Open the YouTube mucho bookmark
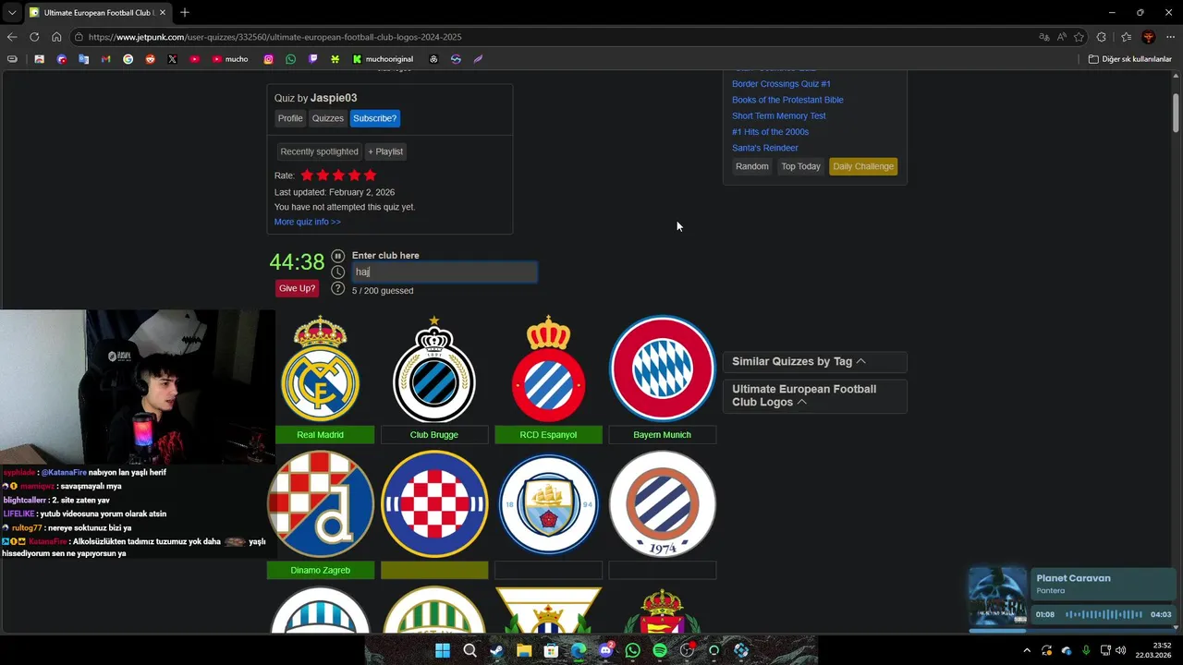Image resolution: width=1183 pixels, height=665 pixels. click(x=230, y=59)
